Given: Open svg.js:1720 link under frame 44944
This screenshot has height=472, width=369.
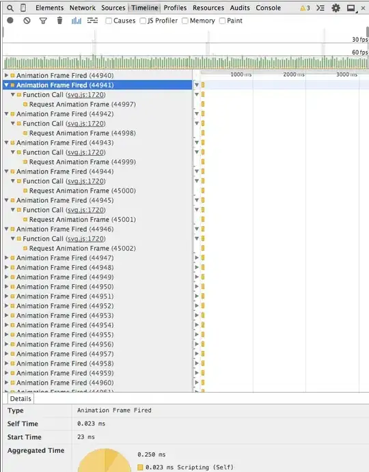Looking at the screenshot, I should click(x=85, y=181).
